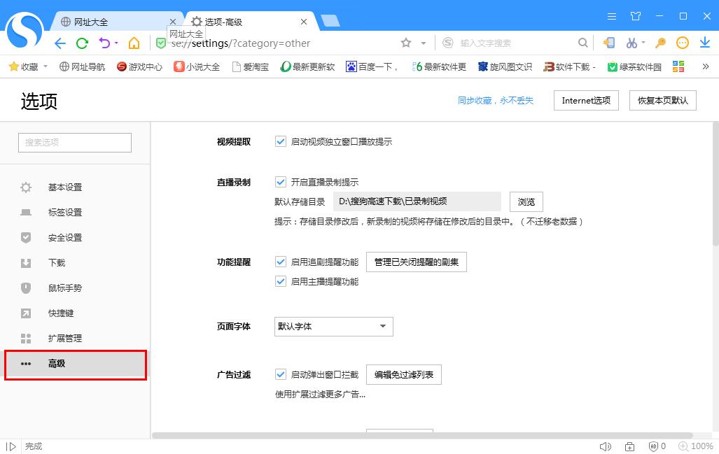Screen dimensions: 719x454
Task: Click the home icon in the toolbar
Action: [x=136, y=43]
